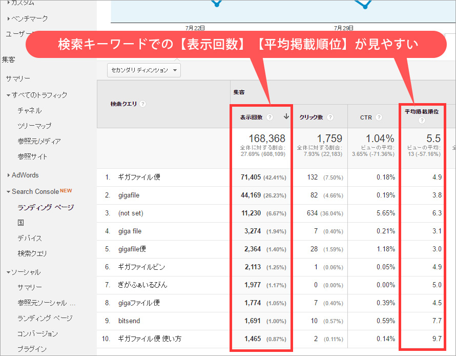This screenshot has width=456, height=356.
Task: Open プラグイン under ソーシャル
Action: coord(32,349)
